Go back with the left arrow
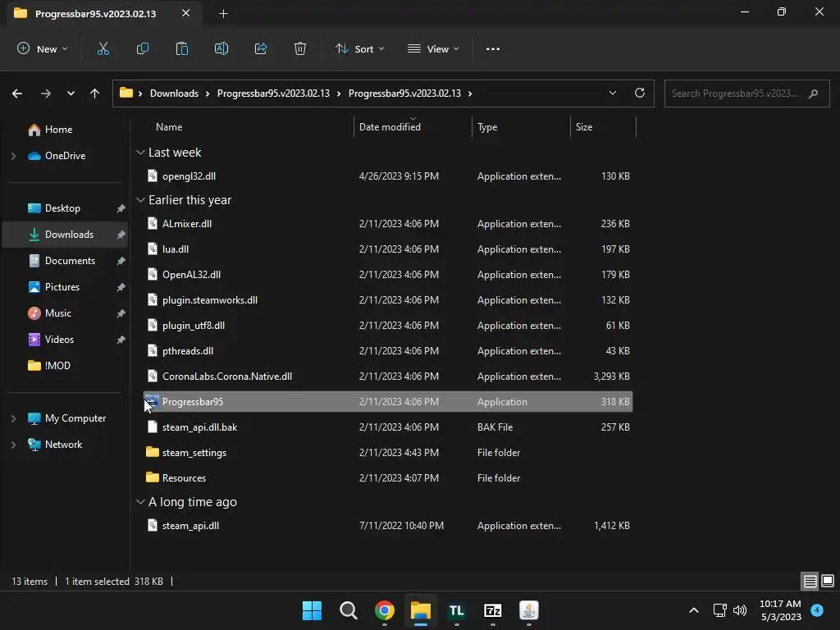Viewport: 840px width, 630px height. tap(17, 94)
